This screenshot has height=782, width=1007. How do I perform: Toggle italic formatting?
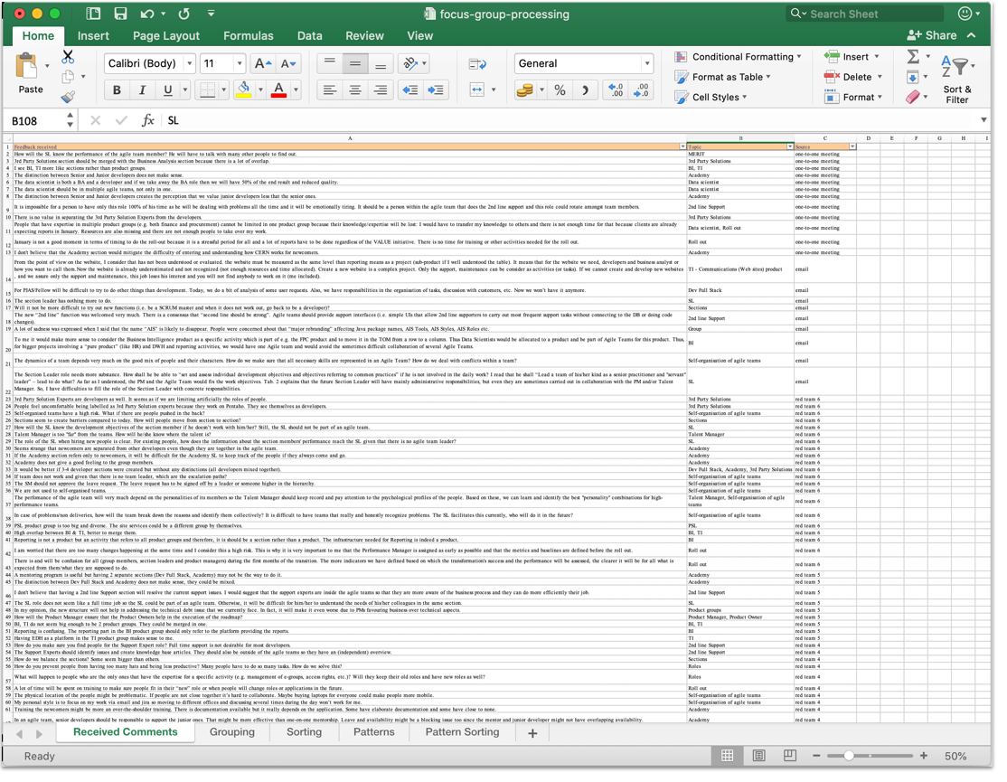click(x=143, y=90)
